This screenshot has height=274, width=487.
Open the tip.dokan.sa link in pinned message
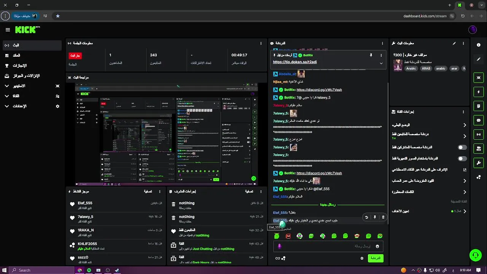(x=295, y=62)
